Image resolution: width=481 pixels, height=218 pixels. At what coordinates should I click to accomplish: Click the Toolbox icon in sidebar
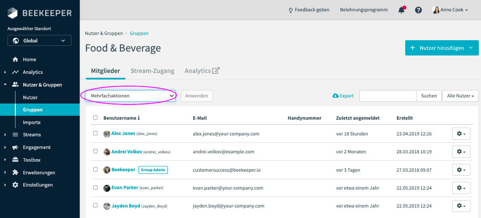(x=15, y=160)
